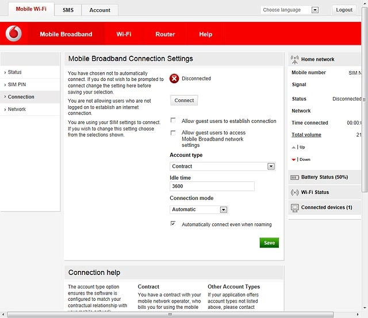Click the Vodafone logo icon
Image resolution: width=368 pixels, height=318 pixels.
point(14,33)
